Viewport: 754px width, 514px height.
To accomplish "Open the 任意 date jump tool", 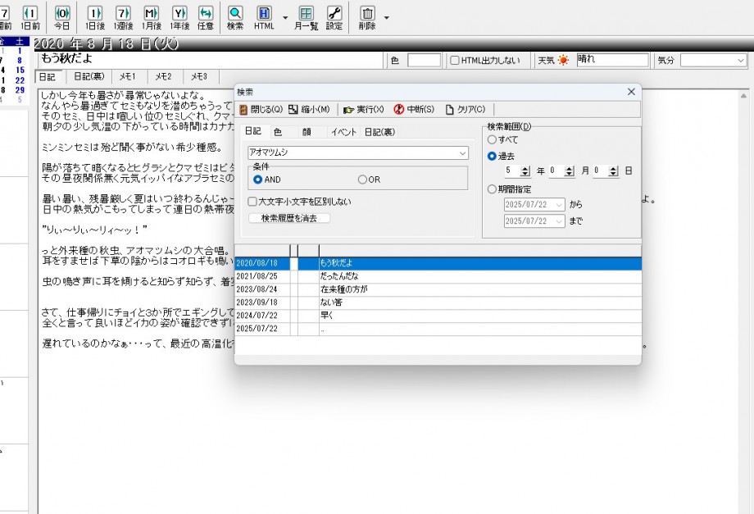I will coord(206,17).
